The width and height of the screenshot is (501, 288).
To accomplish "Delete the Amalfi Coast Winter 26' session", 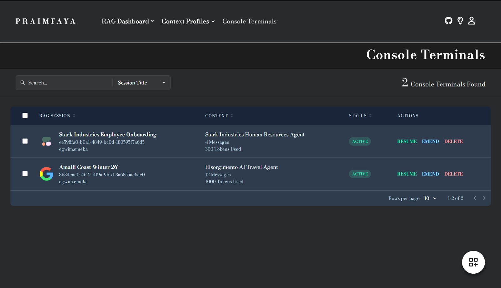I will click(x=453, y=174).
